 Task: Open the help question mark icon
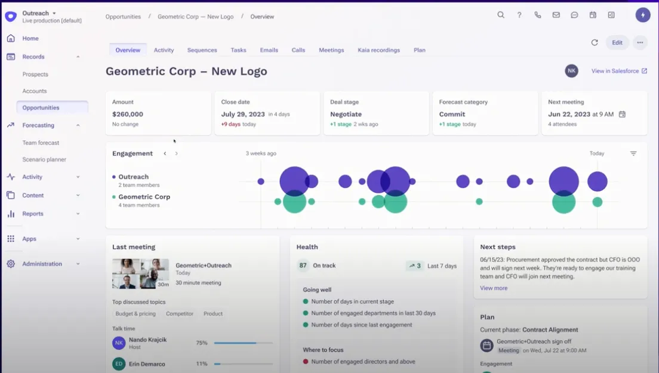coord(519,15)
